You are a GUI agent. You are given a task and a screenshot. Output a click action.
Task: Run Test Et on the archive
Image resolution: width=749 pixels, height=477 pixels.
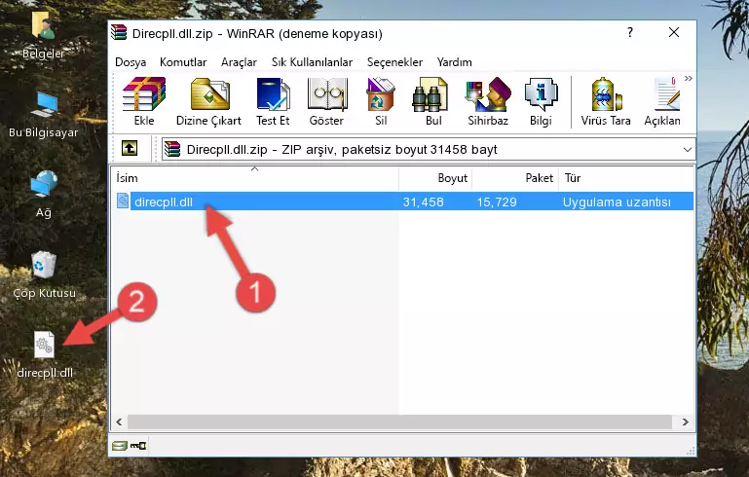coord(273,101)
